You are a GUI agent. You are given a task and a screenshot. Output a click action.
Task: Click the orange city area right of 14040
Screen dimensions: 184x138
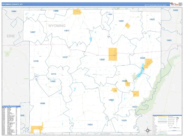pos(77,12)
